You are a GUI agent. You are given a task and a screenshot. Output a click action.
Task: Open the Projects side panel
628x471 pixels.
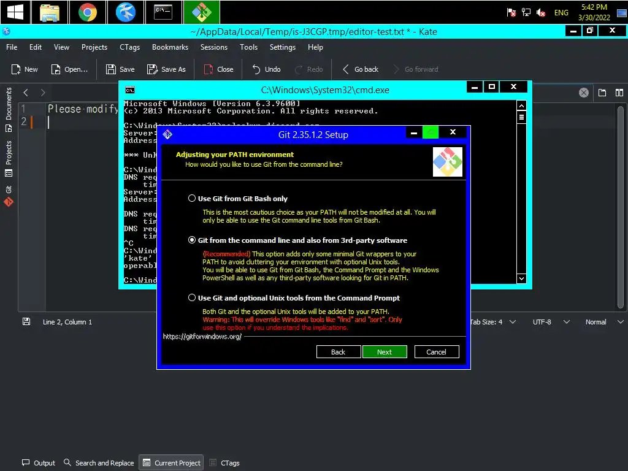9,159
